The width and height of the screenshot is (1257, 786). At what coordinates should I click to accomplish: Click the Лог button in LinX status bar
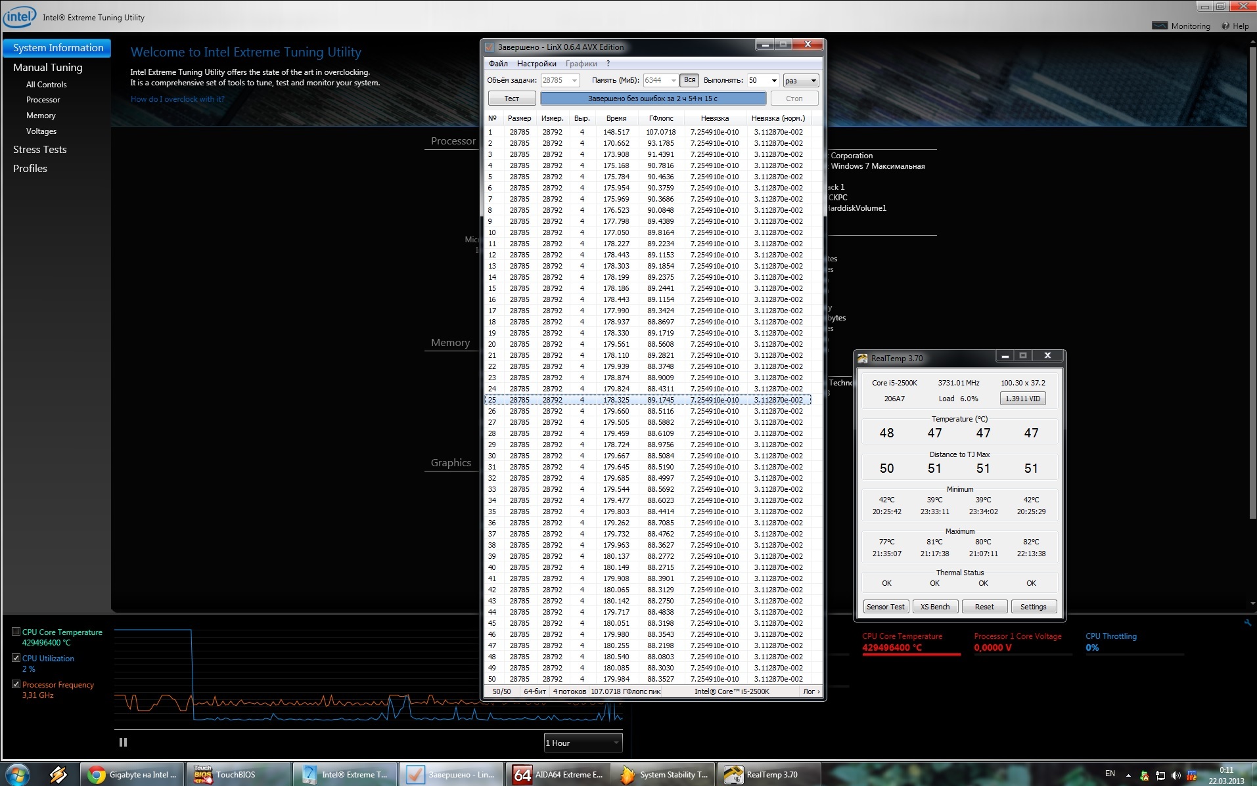tap(811, 691)
